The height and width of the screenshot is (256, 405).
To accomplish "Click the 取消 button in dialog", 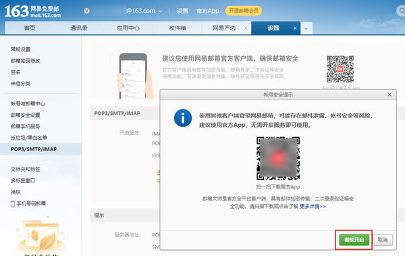I will coord(383,240).
